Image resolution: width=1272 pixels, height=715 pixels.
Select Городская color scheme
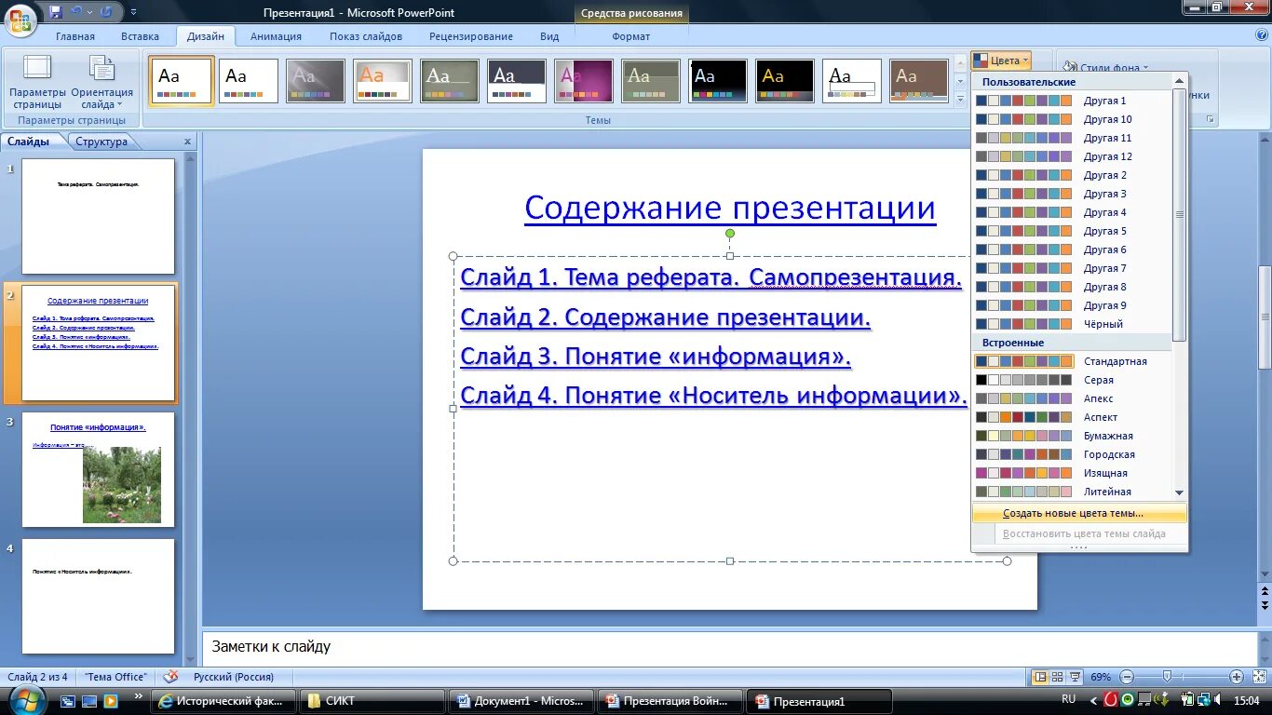point(1073,454)
